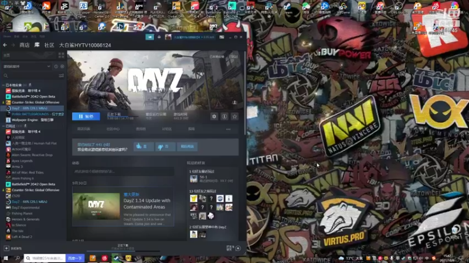The width and height of the screenshot is (469, 263).
Task: Click the library search magnifier icon
Action: click(x=6, y=76)
